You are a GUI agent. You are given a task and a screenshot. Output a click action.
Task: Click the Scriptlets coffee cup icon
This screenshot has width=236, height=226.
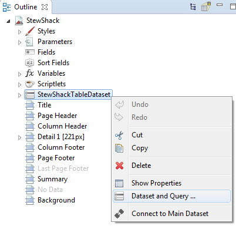(x=30, y=84)
